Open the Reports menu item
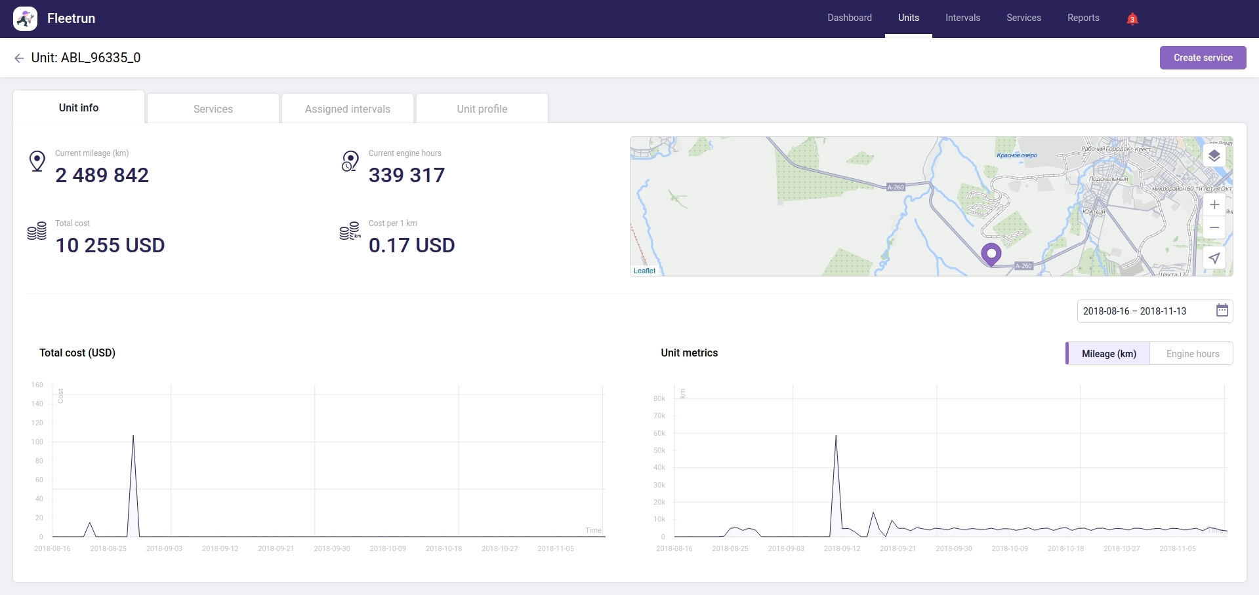This screenshot has height=595, width=1259. click(x=1083, y=18)
